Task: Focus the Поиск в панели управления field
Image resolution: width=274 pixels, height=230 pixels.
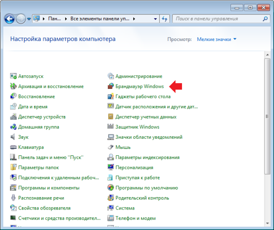Action: tap(221, 19)
